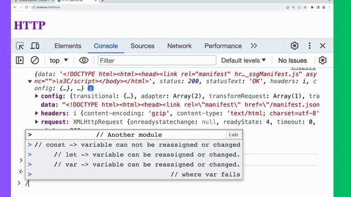The height and width of the screenshot is (197, 351).
Task: Collapse the logged response object
Action: (30, 82)
